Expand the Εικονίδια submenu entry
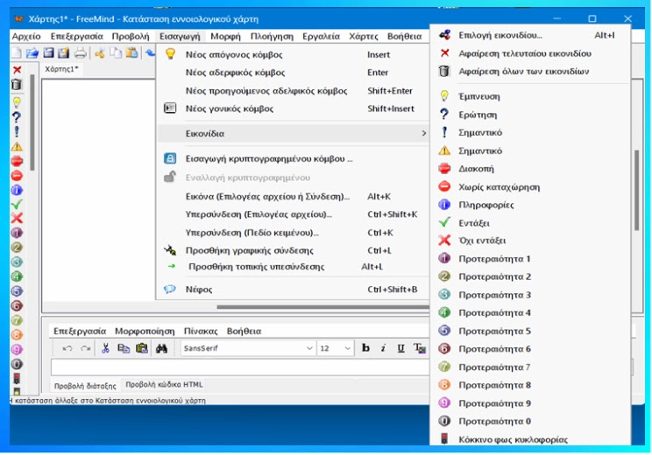The image size is (652, 455). (294, 133)
